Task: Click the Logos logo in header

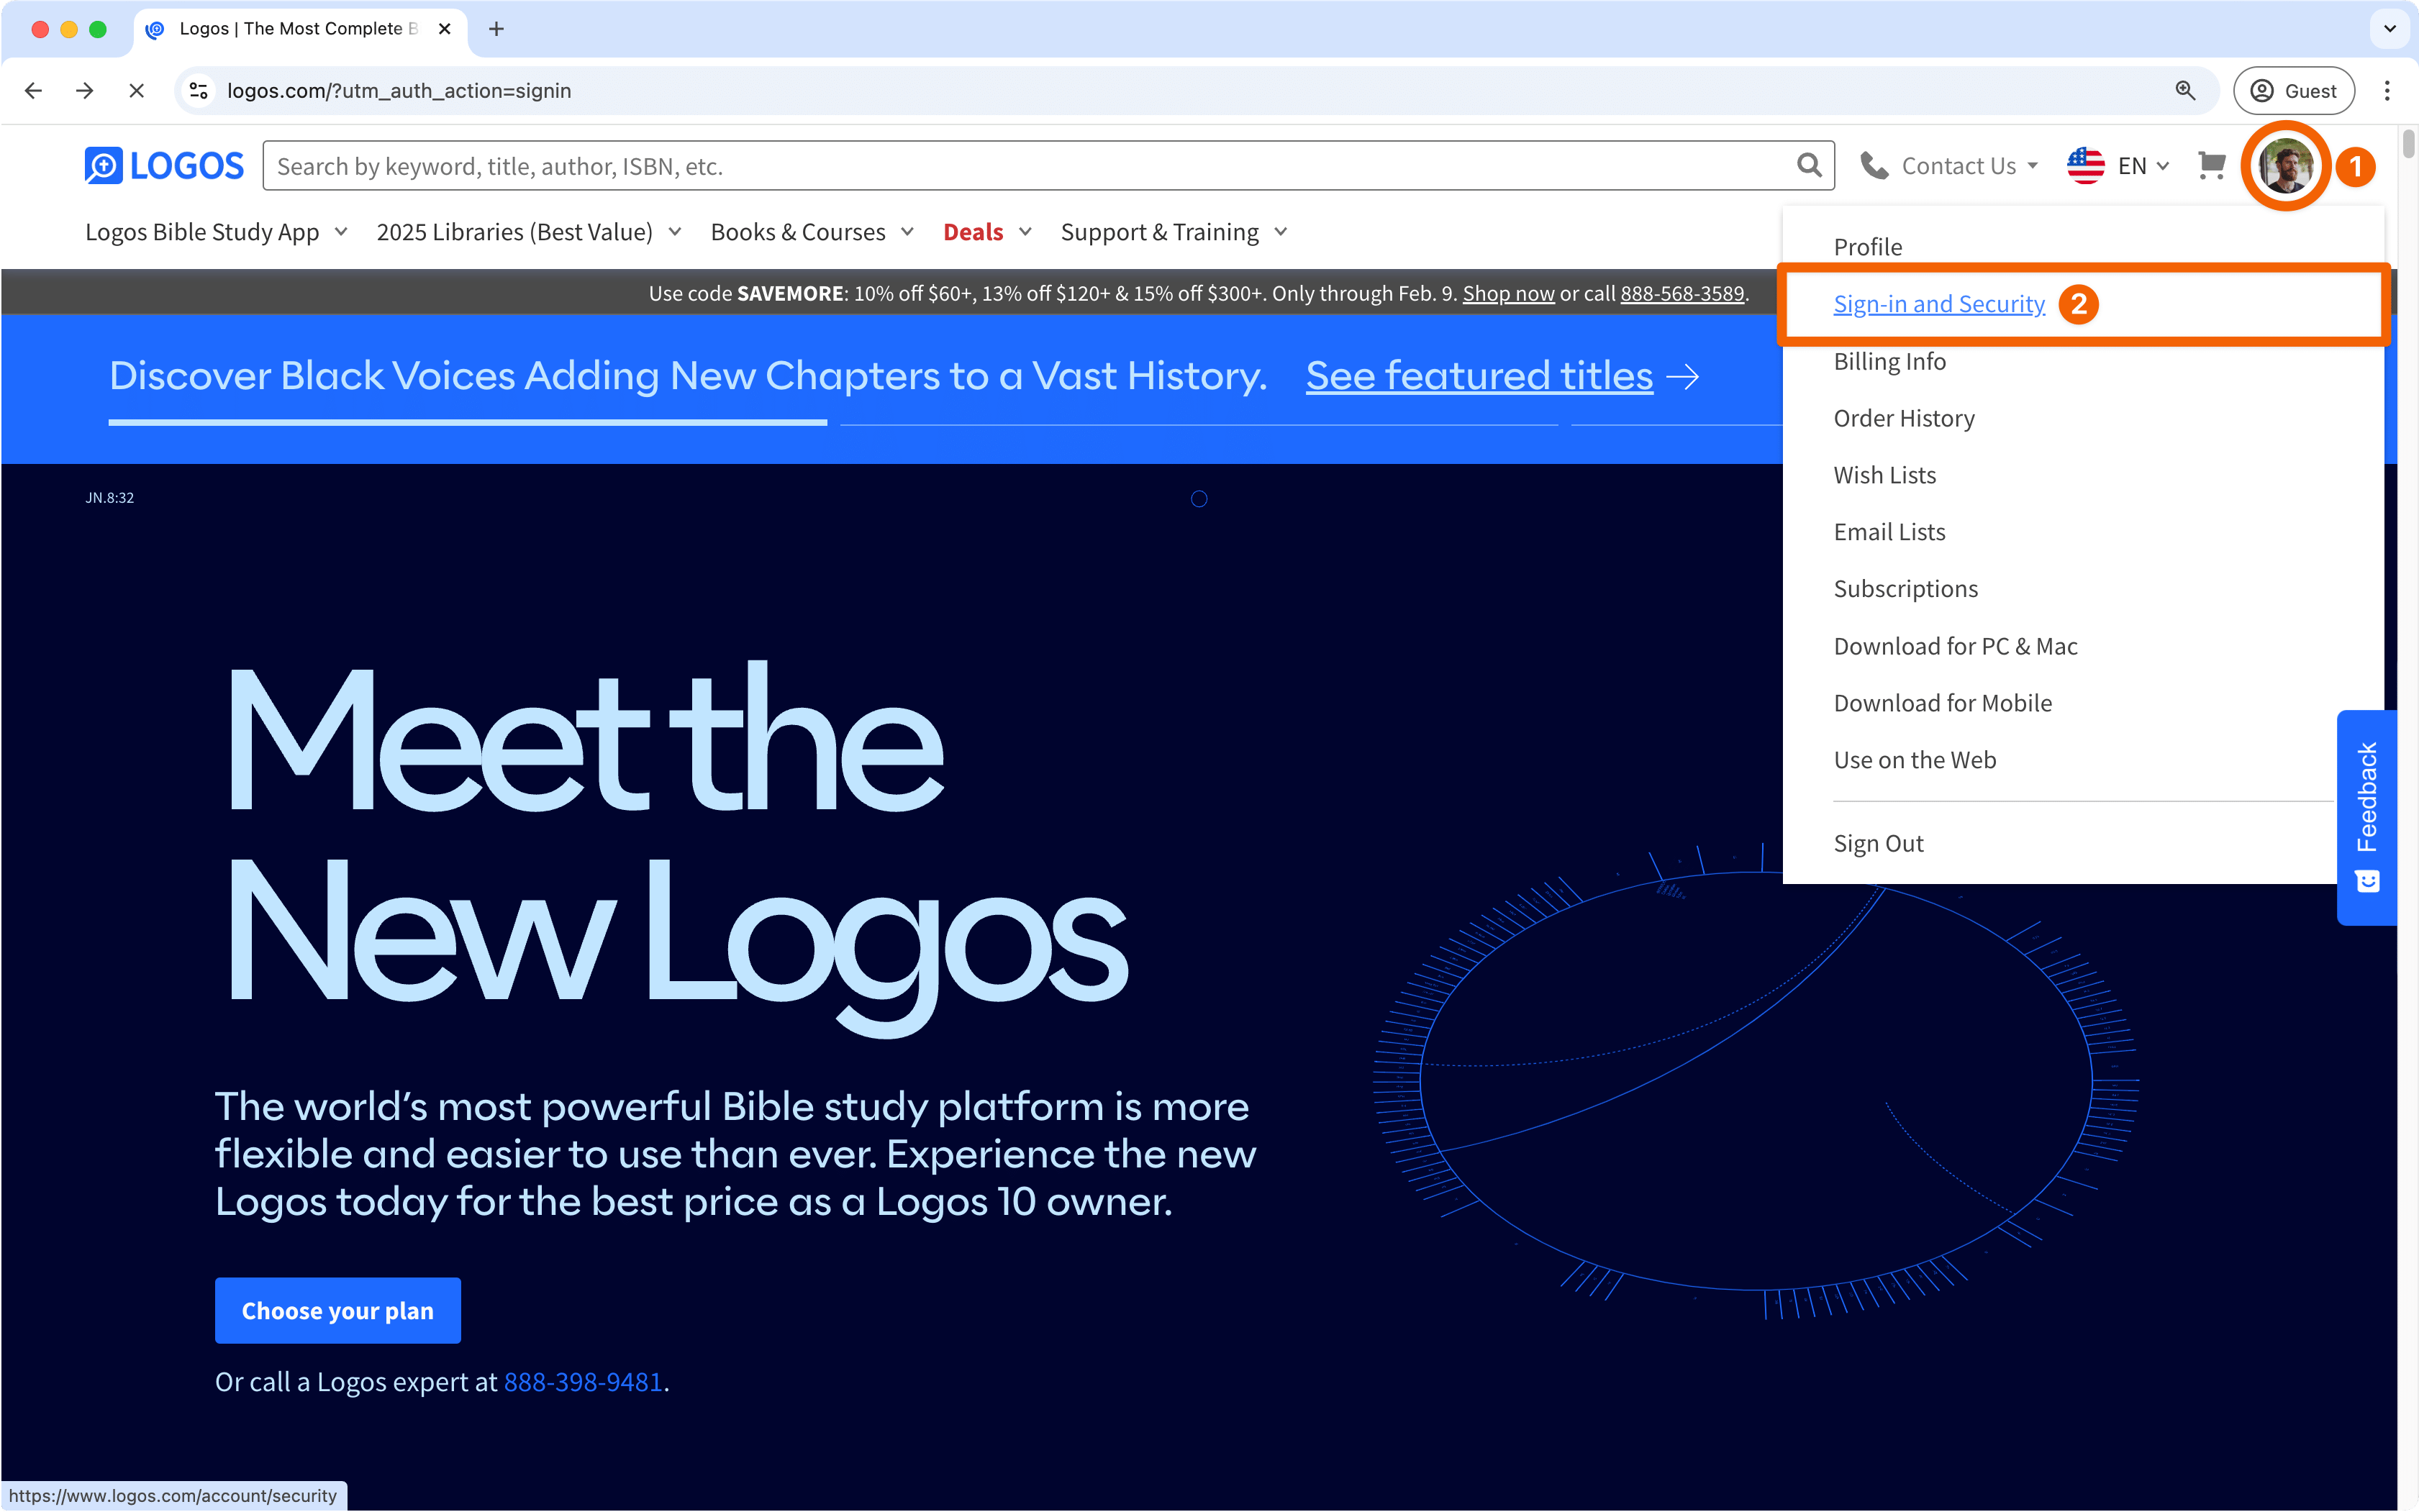Action: click(164, 165)
